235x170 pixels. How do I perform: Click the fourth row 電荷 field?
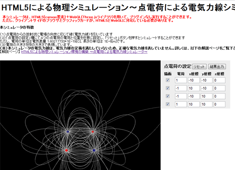point(181,104)
